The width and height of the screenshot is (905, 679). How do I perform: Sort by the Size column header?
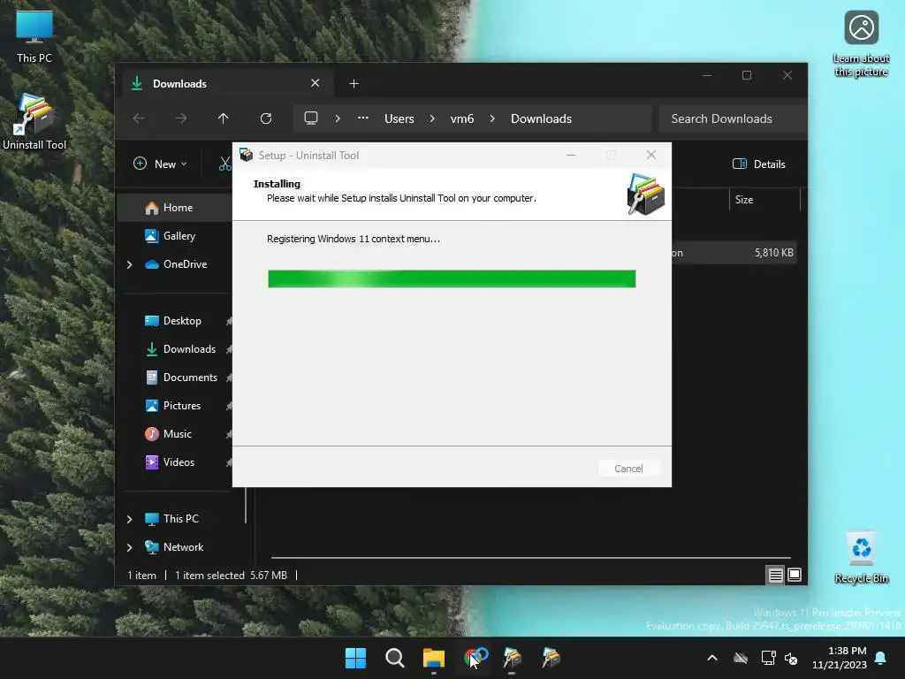point(764,200)
